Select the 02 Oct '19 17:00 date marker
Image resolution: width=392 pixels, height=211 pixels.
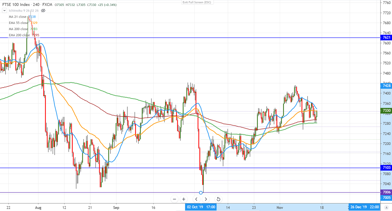coord(201,207)
